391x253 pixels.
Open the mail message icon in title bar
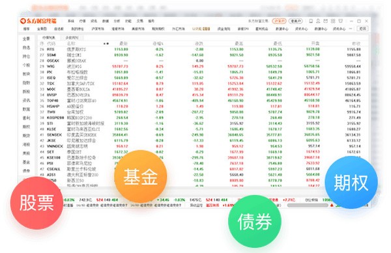tap(325, 21)
